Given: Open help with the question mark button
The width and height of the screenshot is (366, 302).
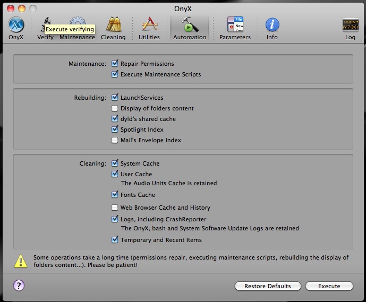Looking at the screenshot, I should coord(19,286).
